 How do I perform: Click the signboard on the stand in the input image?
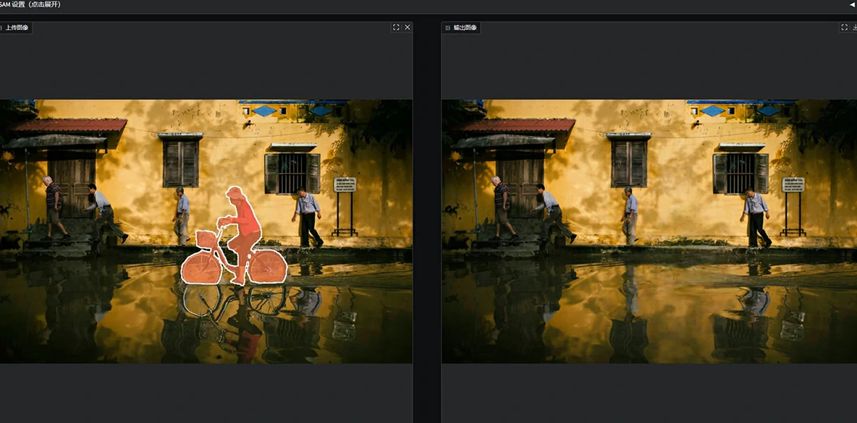click(345, 184)
